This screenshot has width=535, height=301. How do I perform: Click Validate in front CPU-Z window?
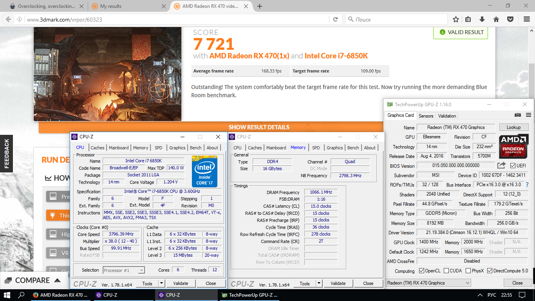click(x=181, y=283)
